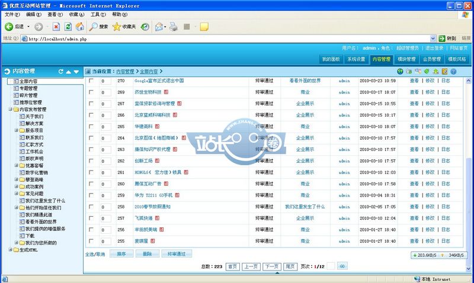
Task: Click the 排序 button
Action: pyautogui.click(x=121, y=254)
